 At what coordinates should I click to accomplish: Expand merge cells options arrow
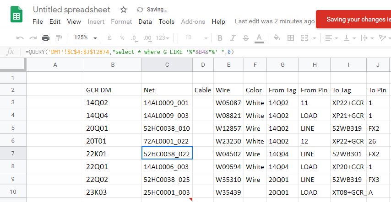pyautogui.click(x=314, y=38)
